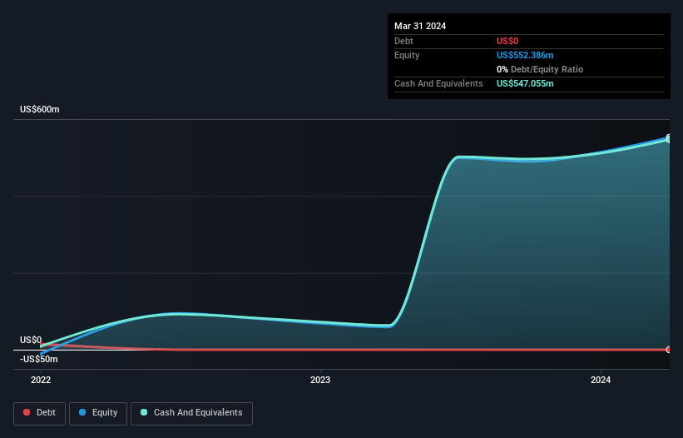Click the 0% Debt/Equity Ratio text

(540, 69)
